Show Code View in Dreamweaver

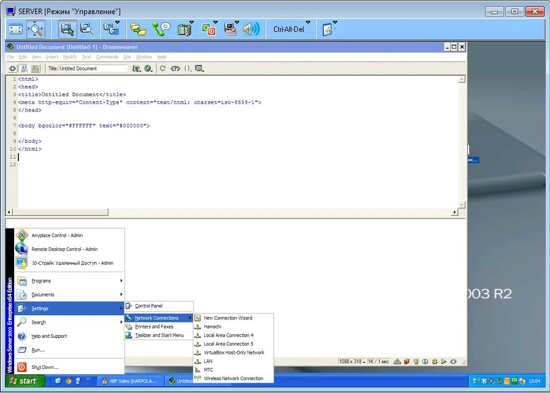pos(12,69)
